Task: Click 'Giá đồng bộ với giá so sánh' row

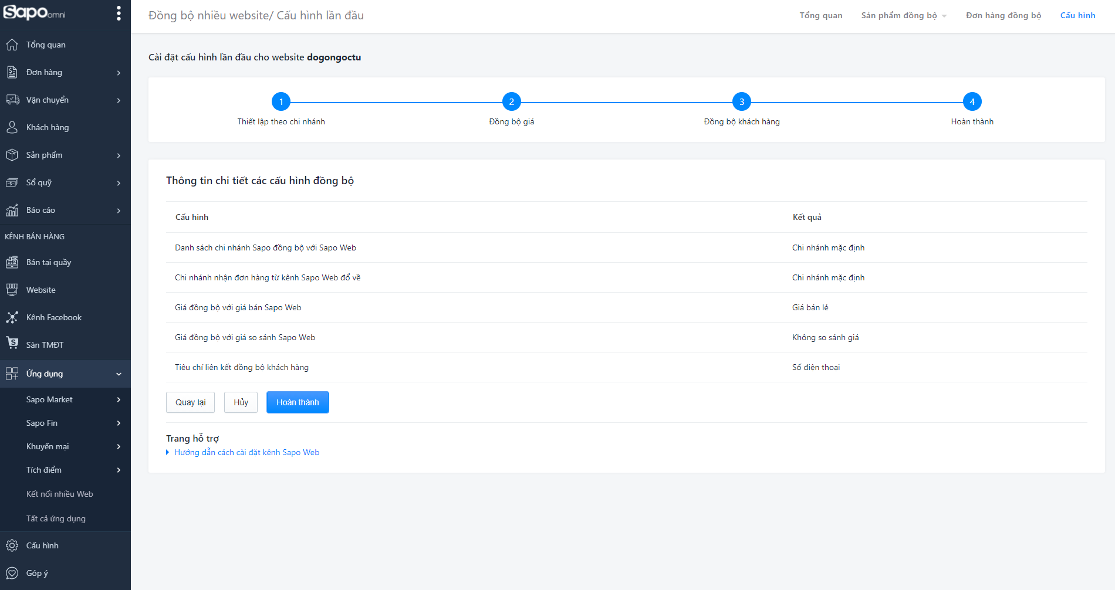Action: click(x=626, y=337)
